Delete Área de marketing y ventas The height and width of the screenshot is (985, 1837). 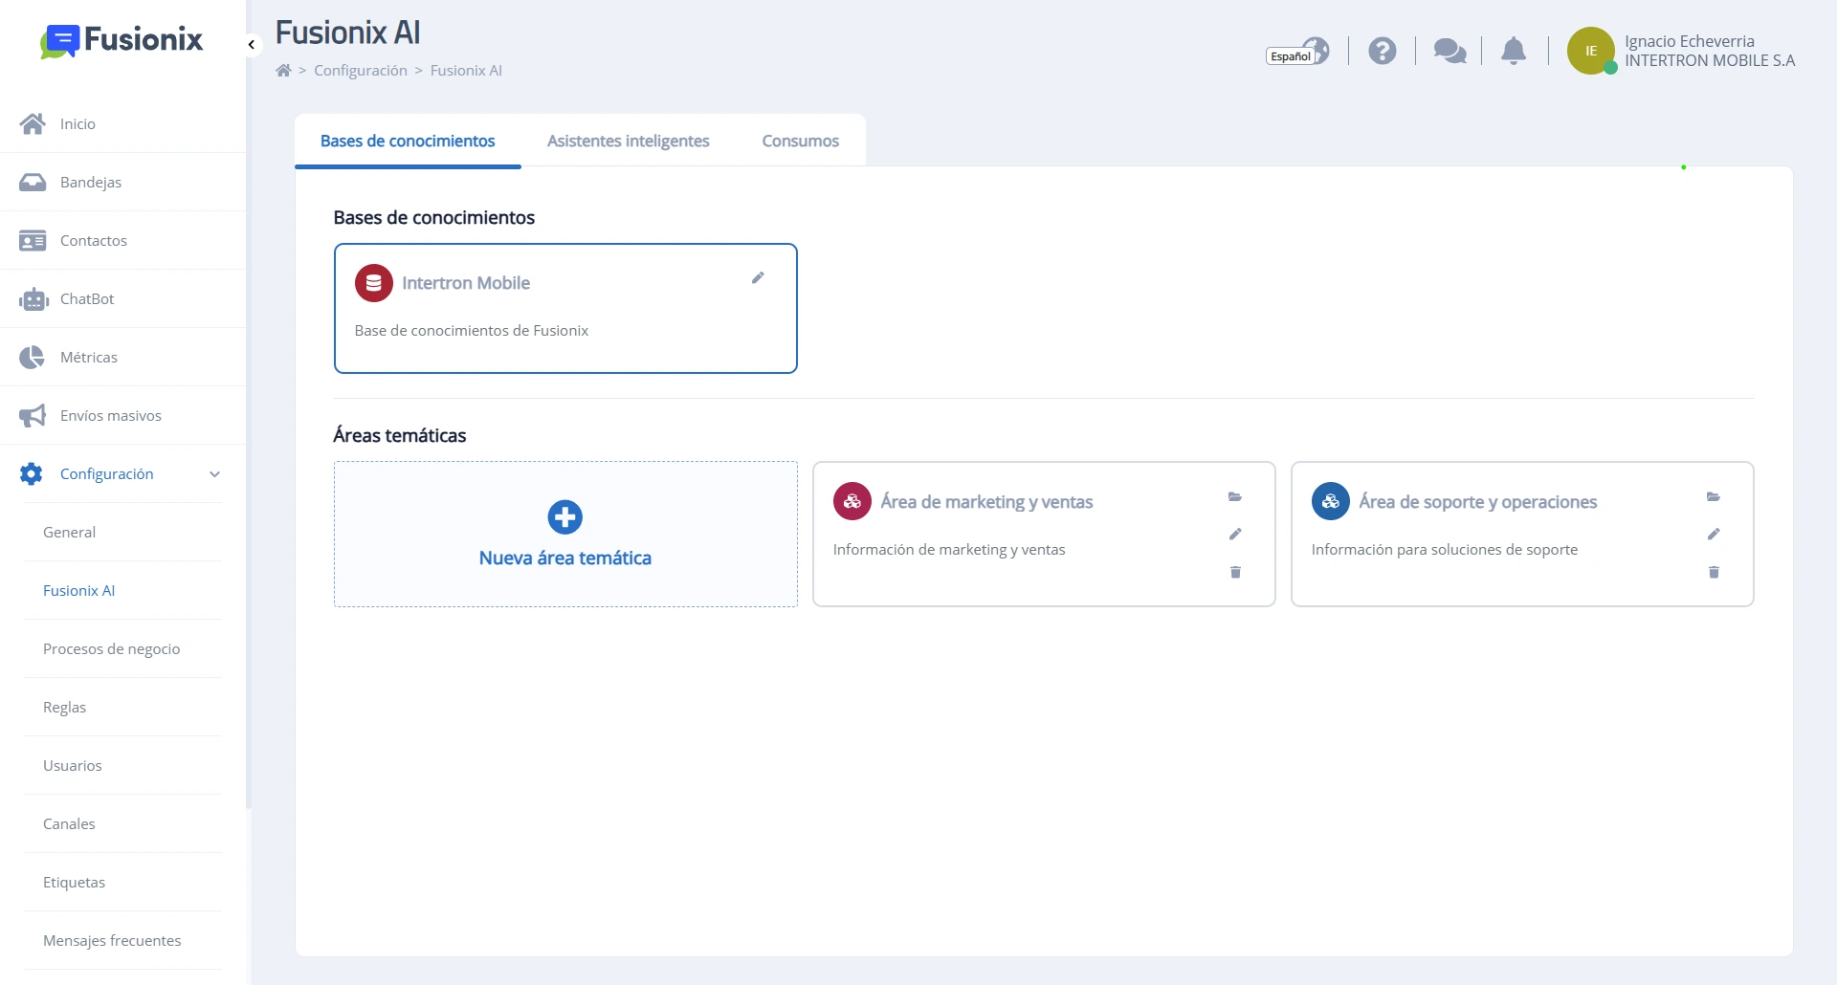point(1235,572)
